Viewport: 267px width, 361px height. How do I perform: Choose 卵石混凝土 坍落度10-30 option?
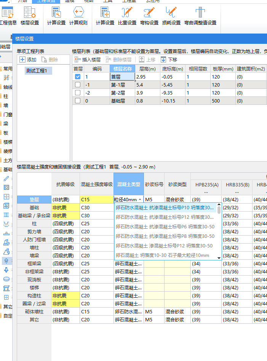(x=165, y=255)
